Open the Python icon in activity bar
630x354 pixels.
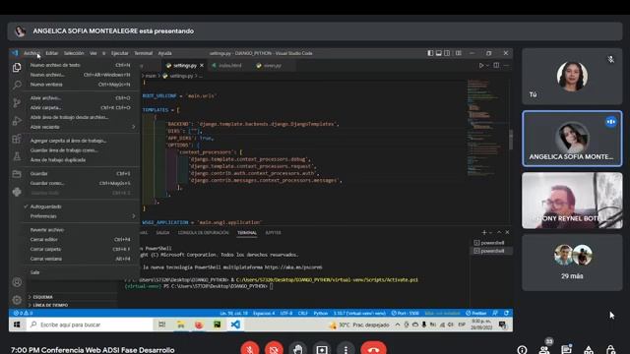point(17,192)
